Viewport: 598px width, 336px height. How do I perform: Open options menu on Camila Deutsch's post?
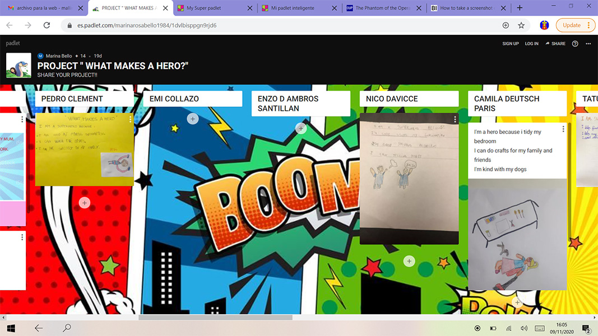[563, 129]
